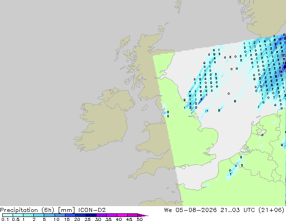
Task: Click the 20 to 25 mm dark blue swatch
Action: pos(81,215)
